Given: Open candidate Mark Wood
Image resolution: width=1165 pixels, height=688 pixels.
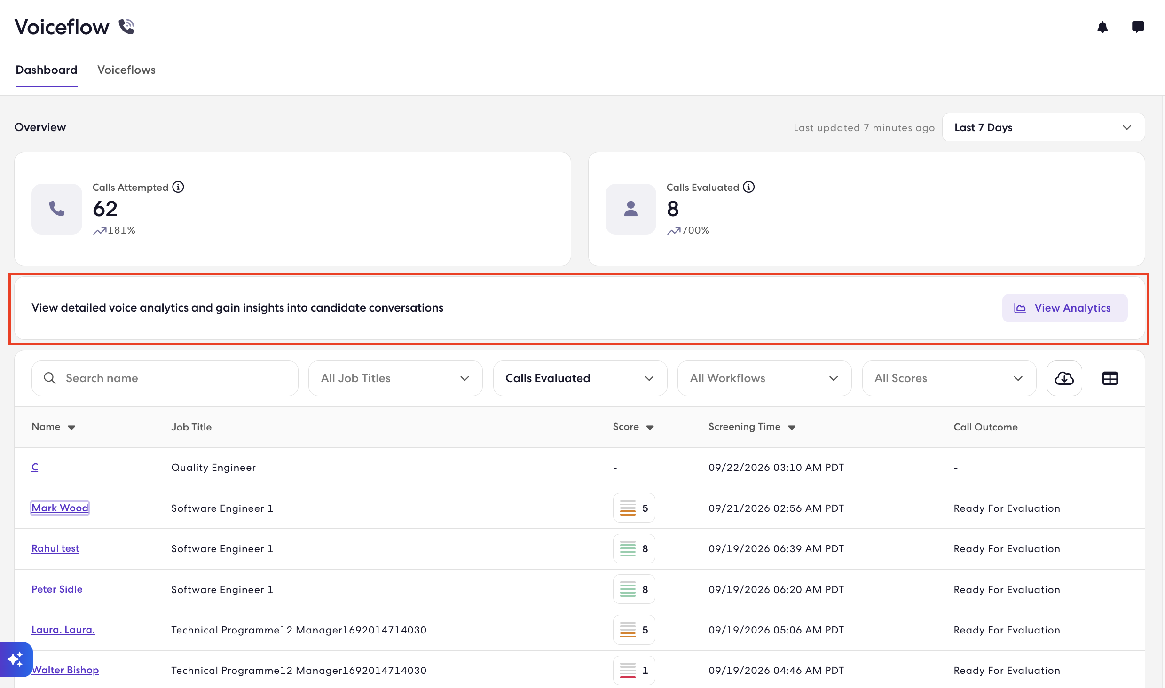Looking at the screenshot, I should click(60, 508).
